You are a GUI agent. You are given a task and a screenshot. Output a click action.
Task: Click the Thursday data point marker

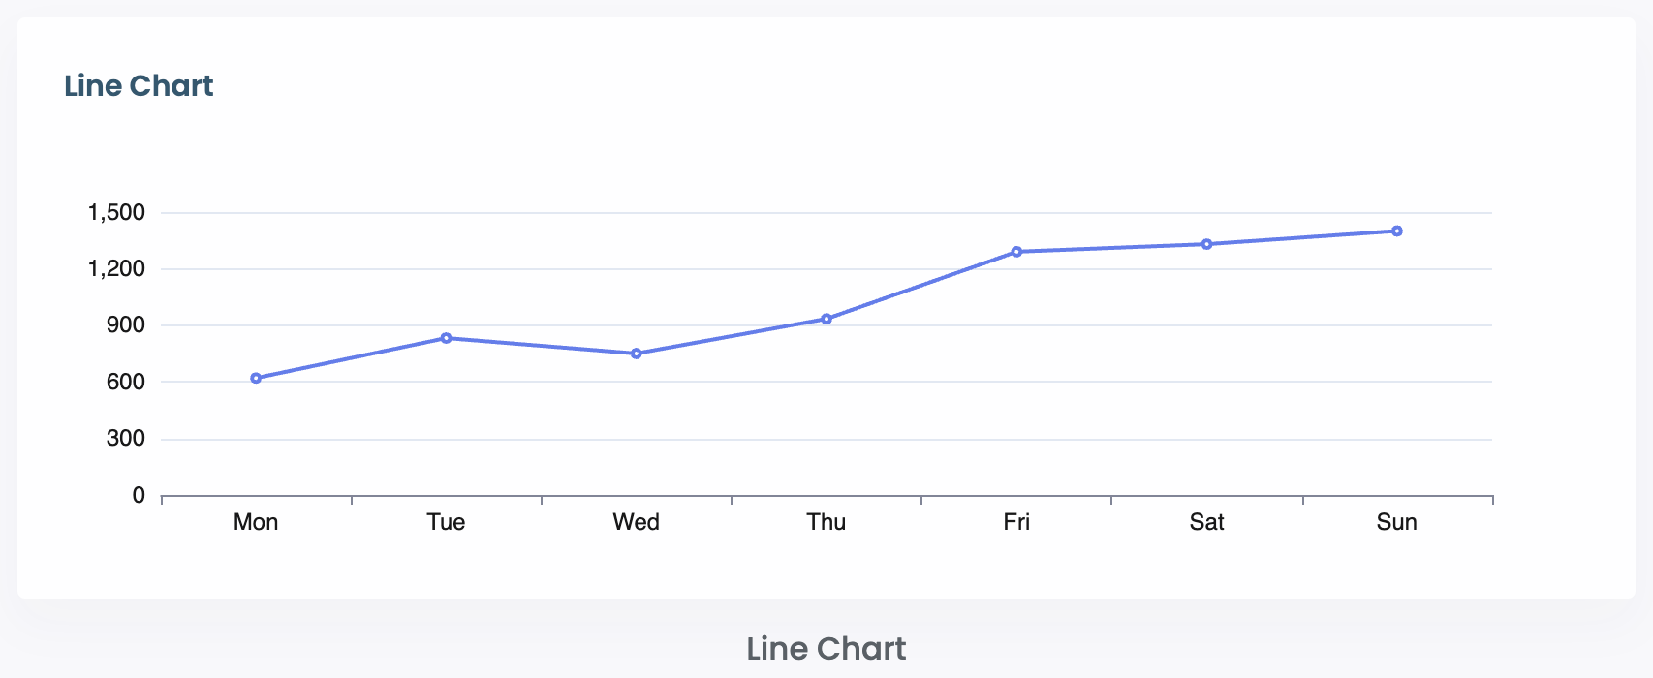click(x=826, y=319)
